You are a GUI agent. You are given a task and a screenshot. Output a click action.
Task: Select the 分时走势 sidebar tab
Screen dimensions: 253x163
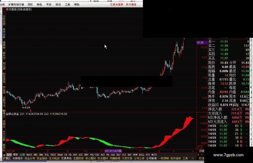click(x=4, y=20)
